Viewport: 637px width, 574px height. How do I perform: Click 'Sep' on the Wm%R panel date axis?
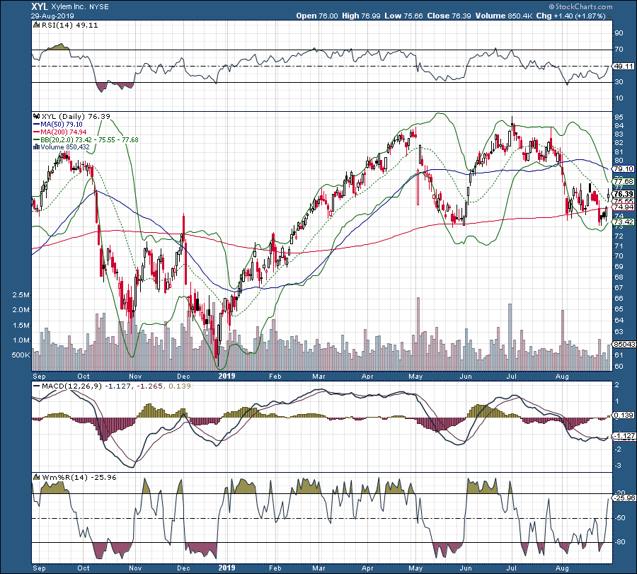click(x=40, y=568)
